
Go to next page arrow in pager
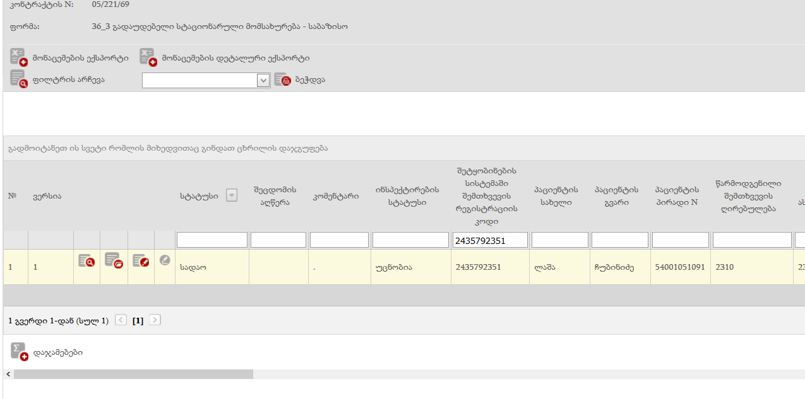pyautogui.click(x=155, y=320)
